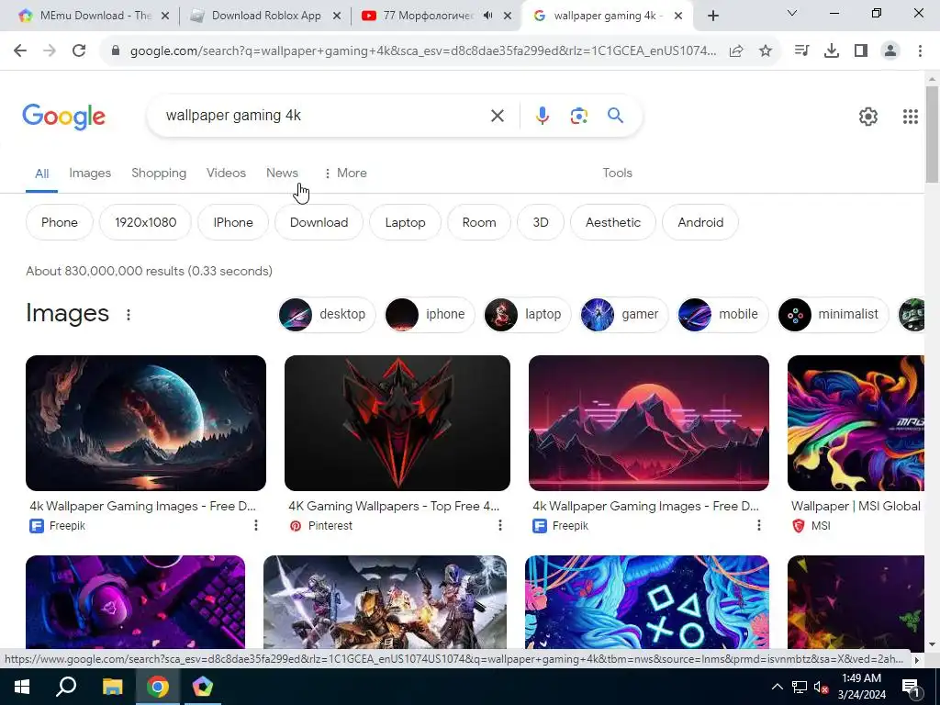940x705 pixels.
Task: Open Windows Start menu
Action: coord(22,687)
